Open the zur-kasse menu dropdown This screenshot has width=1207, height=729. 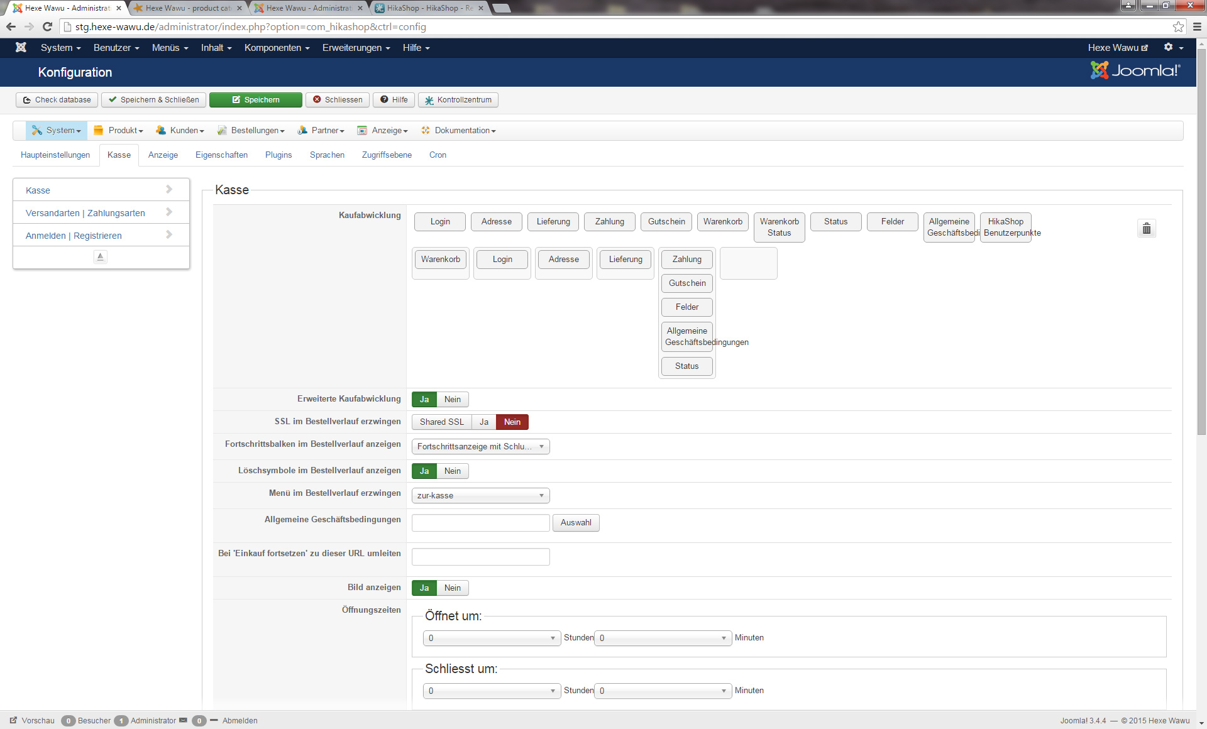480,496
